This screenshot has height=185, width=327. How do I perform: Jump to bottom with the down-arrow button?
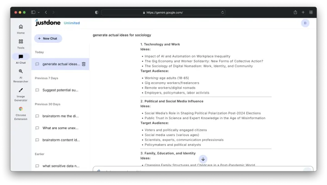click(x=203, y=159)
